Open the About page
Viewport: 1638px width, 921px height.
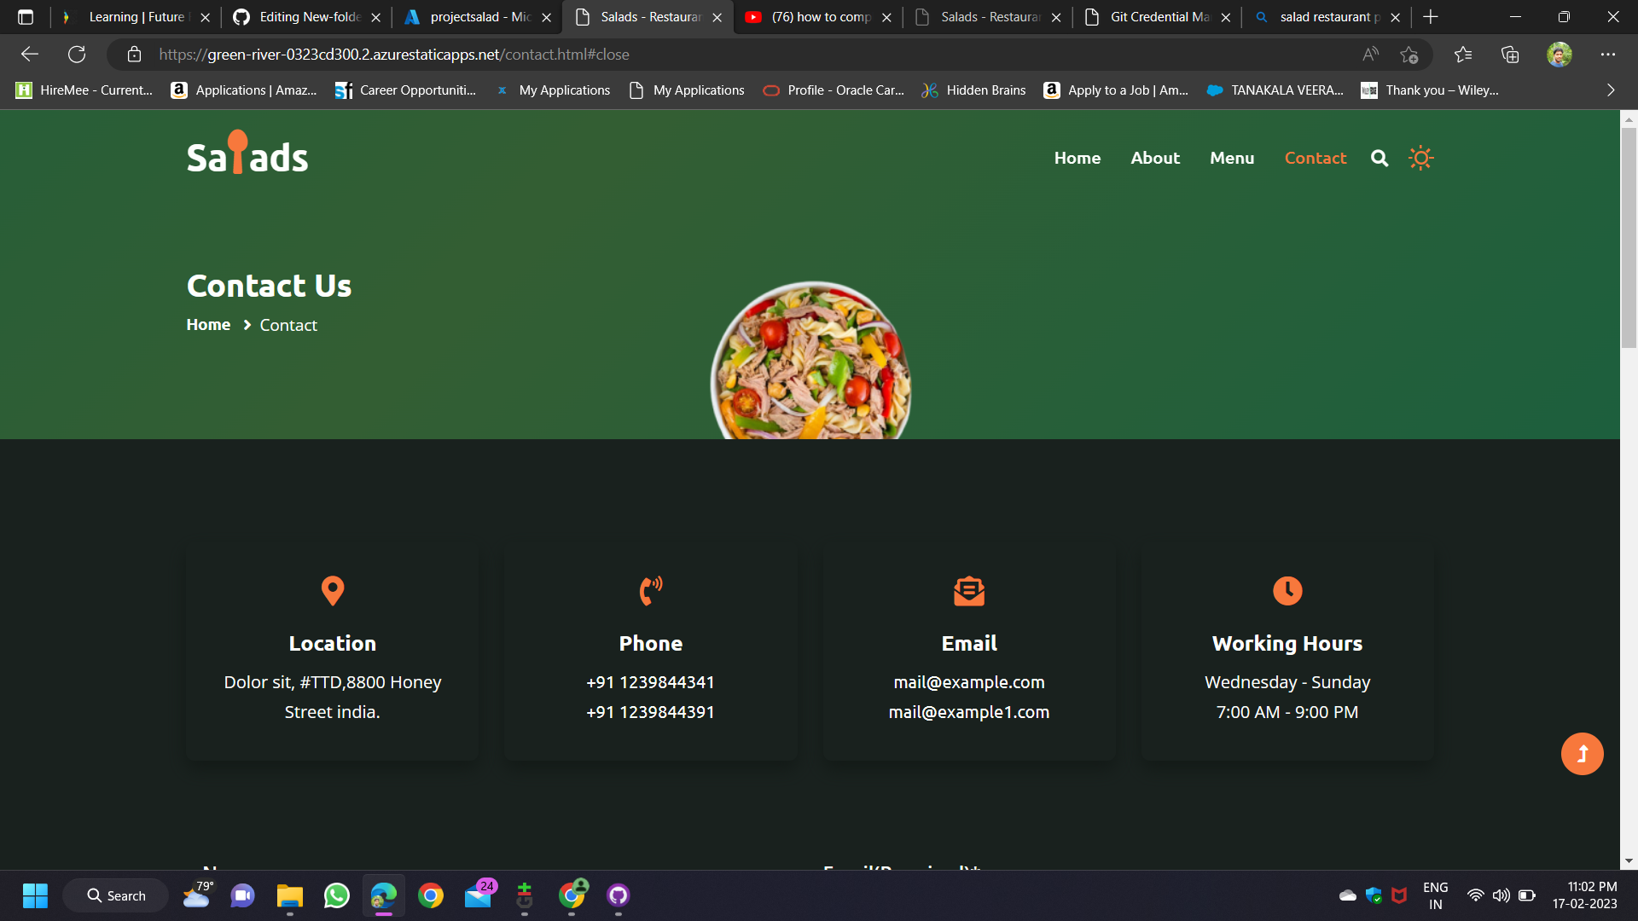click(x=1155, y=158)
